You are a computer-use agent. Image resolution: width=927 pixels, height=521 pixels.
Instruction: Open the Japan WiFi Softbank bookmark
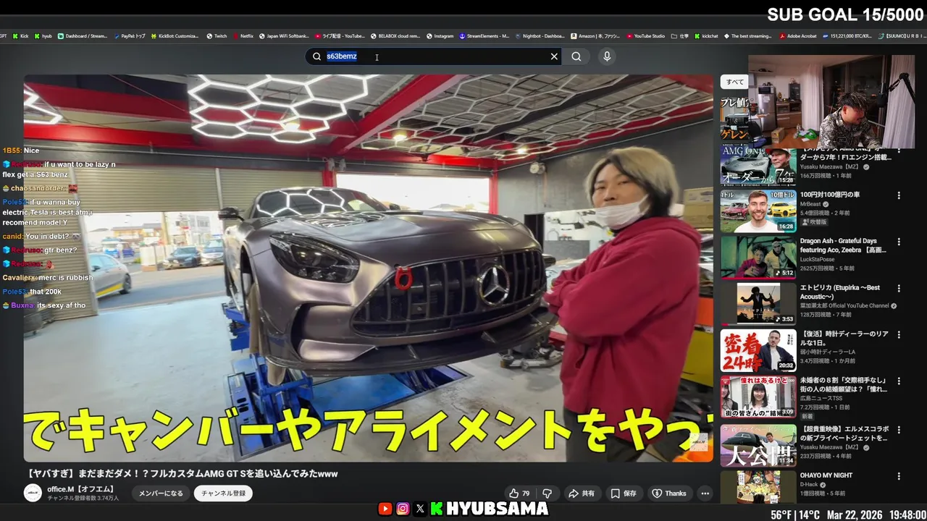point(285,35)
